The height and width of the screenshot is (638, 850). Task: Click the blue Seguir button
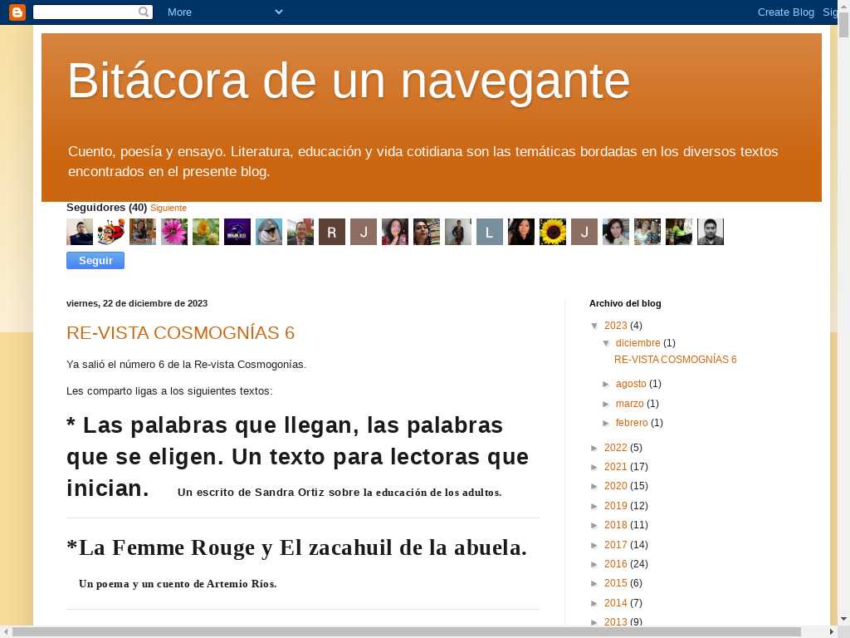95,260
